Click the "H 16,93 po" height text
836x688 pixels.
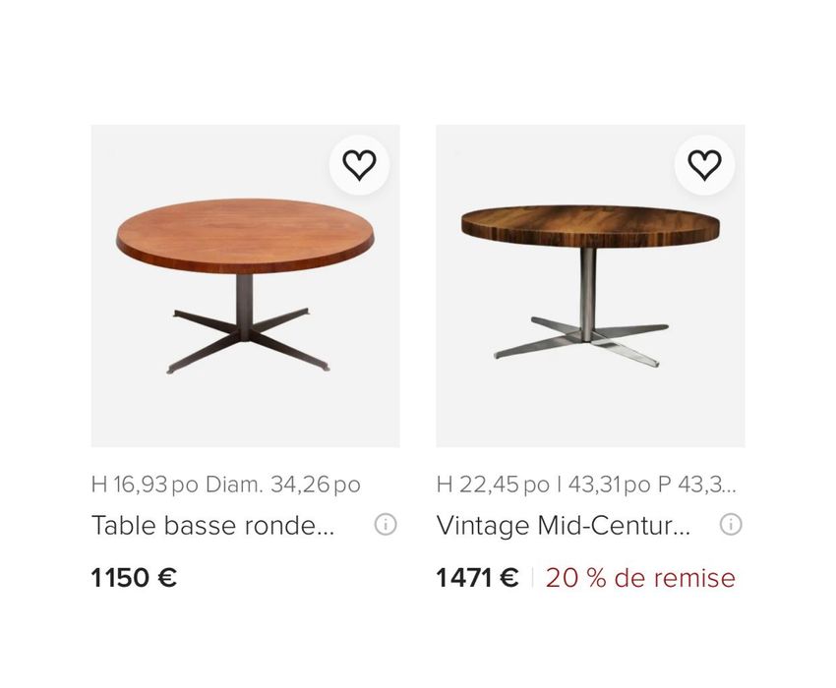point(145,485)
